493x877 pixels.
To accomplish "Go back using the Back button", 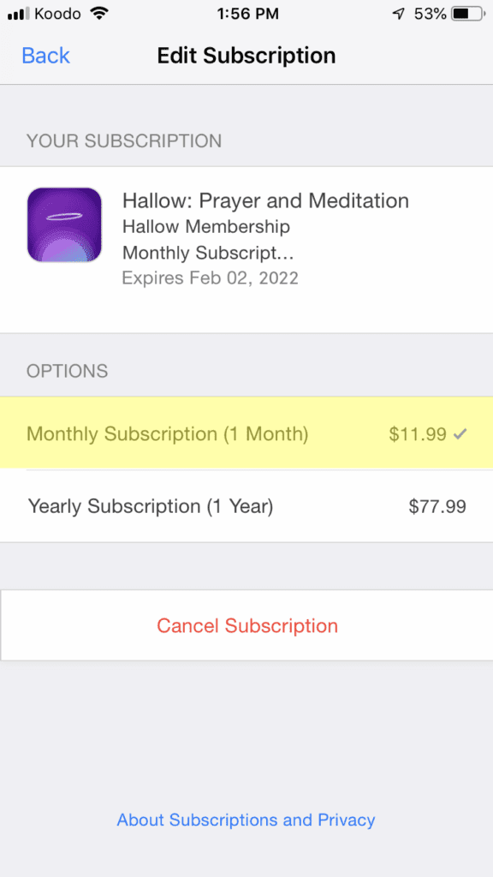I will point(45,55).
